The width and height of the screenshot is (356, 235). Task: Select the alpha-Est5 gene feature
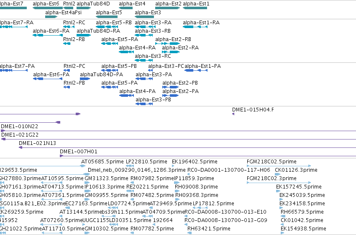point(107,17)
